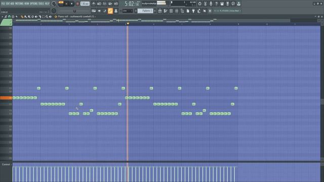324x182 pixels.
Task: Click the stop button in transport
Action: click(72, 4)
